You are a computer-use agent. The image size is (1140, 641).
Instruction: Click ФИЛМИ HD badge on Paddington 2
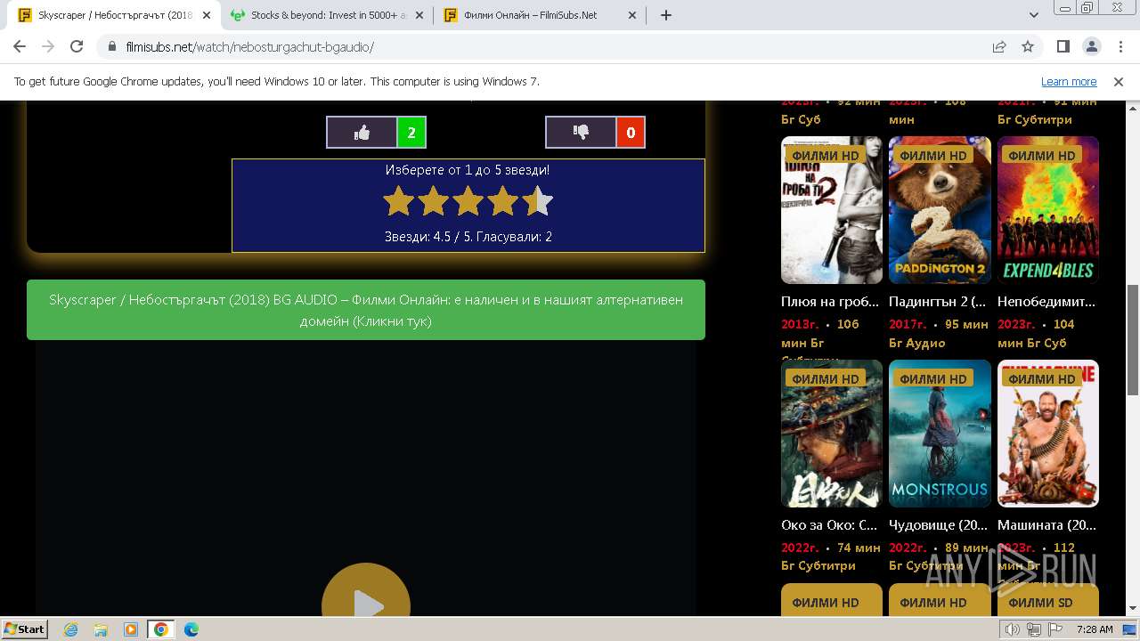[932, 155]
